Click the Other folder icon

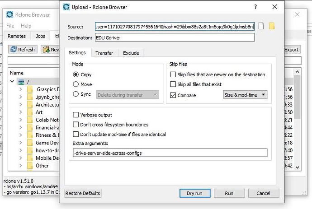click(29, 166)
